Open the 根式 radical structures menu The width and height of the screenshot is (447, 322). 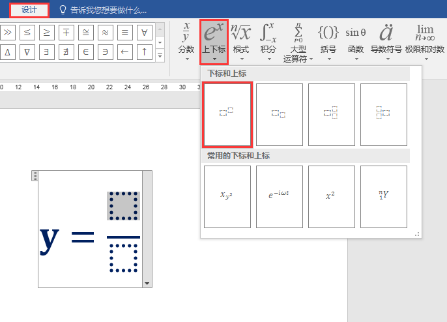click(241, 42)
